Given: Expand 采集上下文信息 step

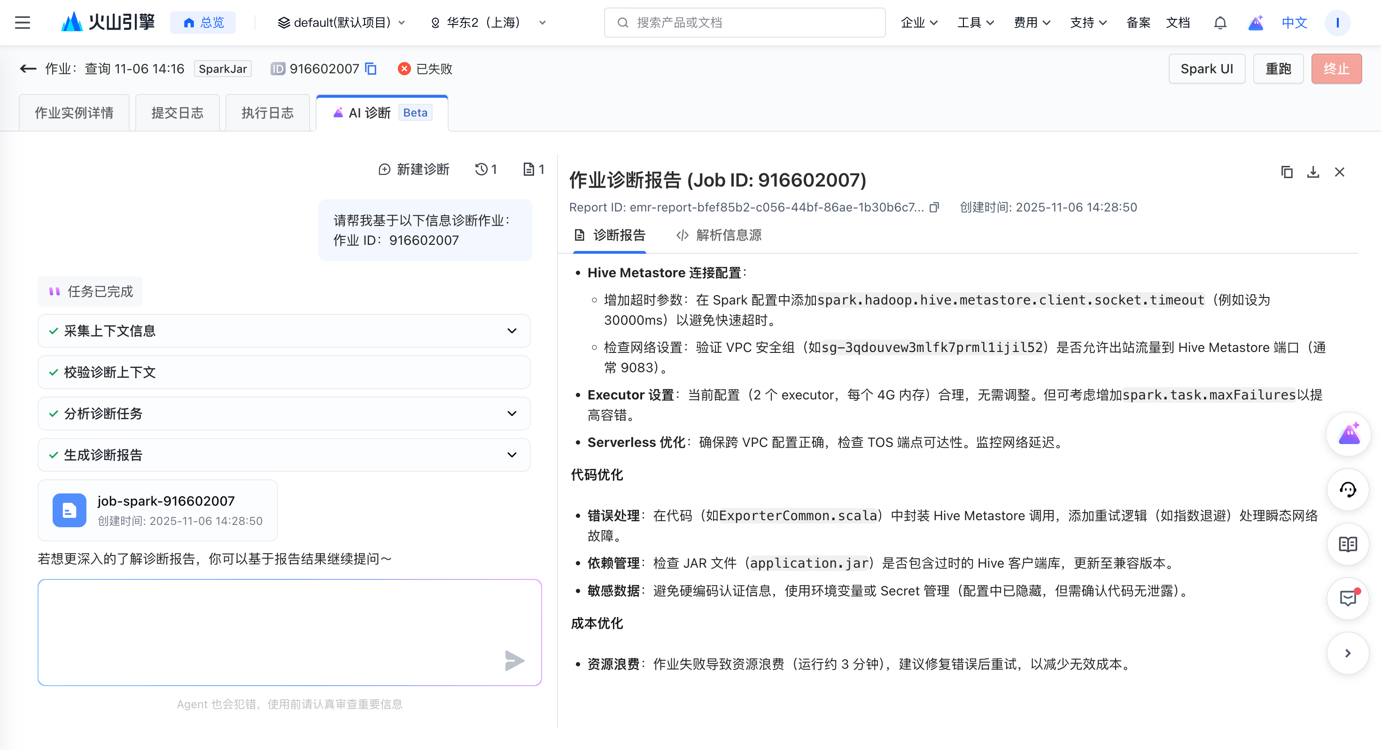Looking at the screenshot, I should 512,331.
